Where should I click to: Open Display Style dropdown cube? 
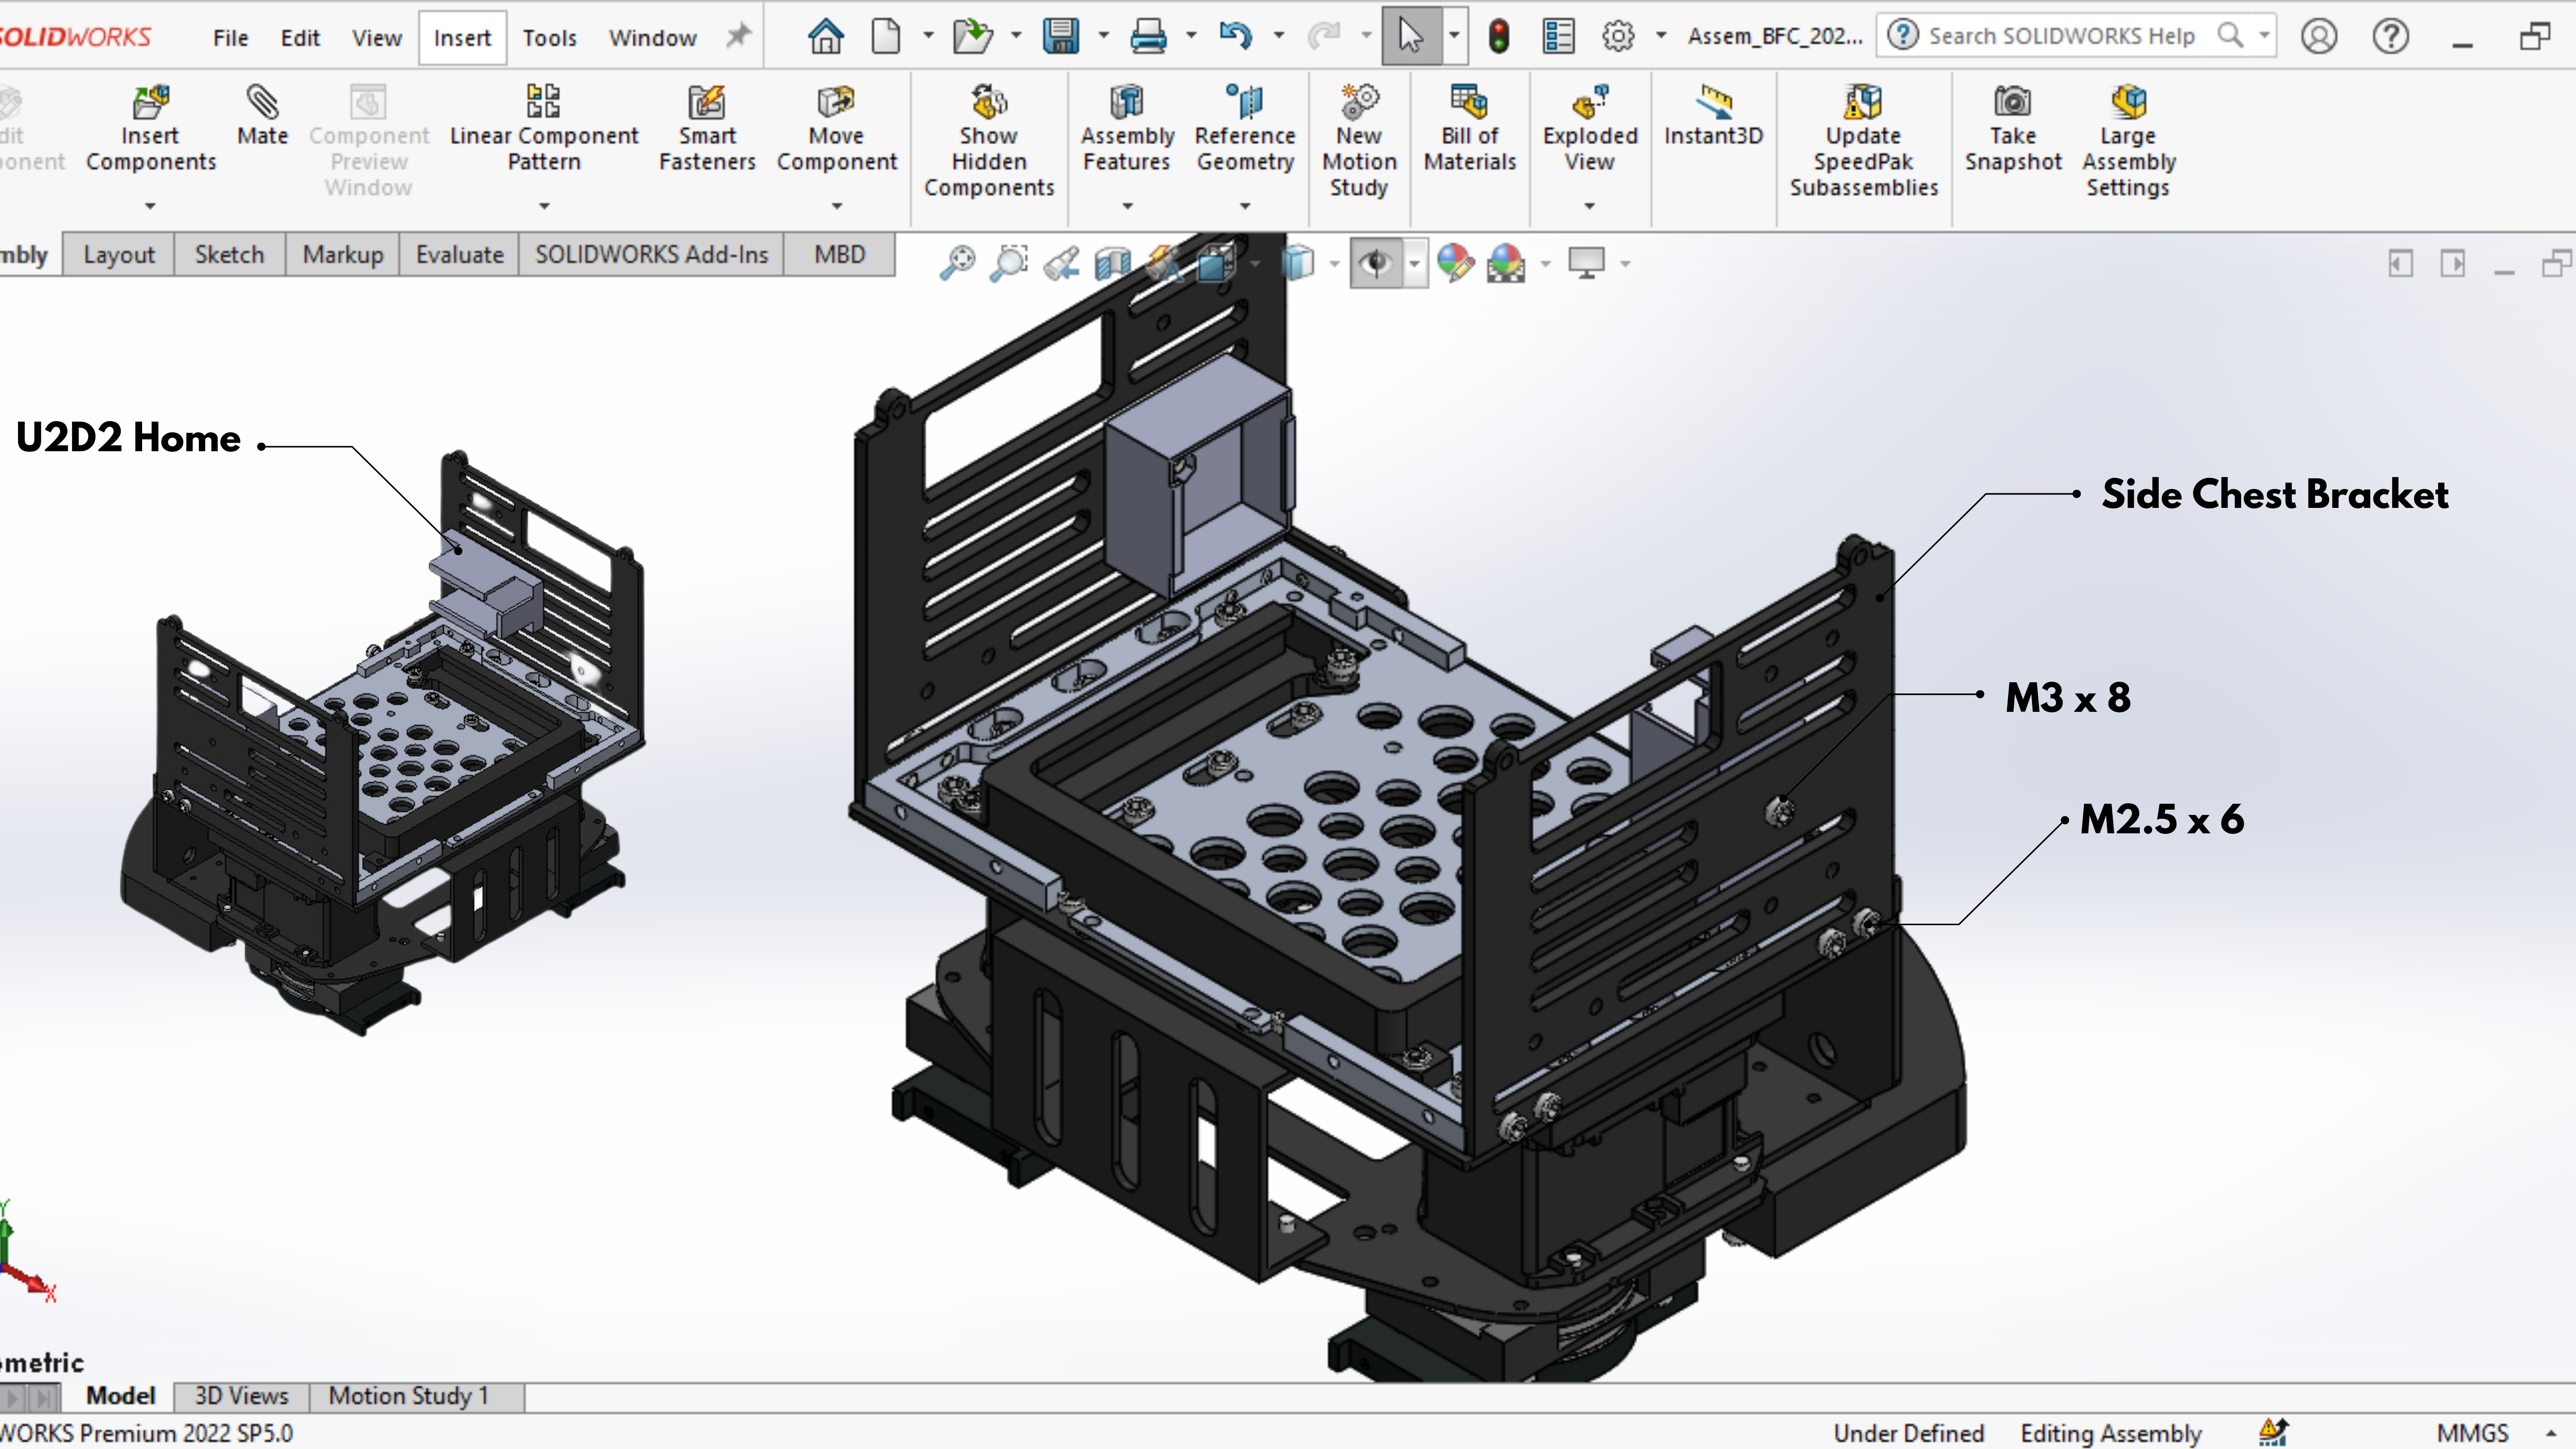click(1297, 263)
